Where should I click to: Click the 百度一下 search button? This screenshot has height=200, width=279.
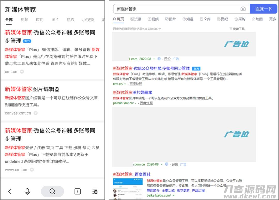click(263, 9)
